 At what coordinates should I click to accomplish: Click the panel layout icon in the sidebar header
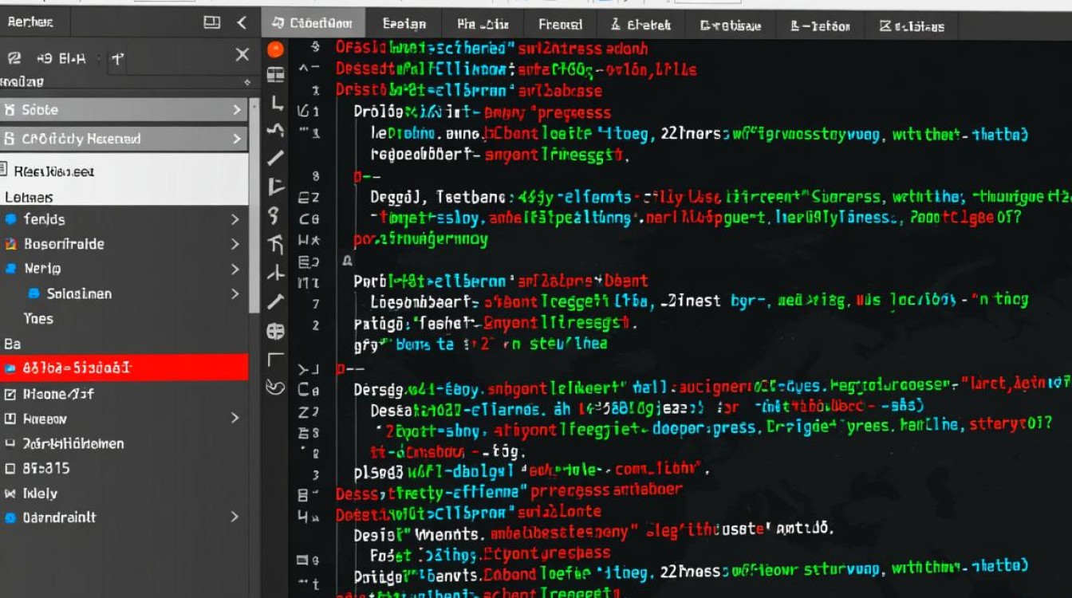[x=211, y=22]
